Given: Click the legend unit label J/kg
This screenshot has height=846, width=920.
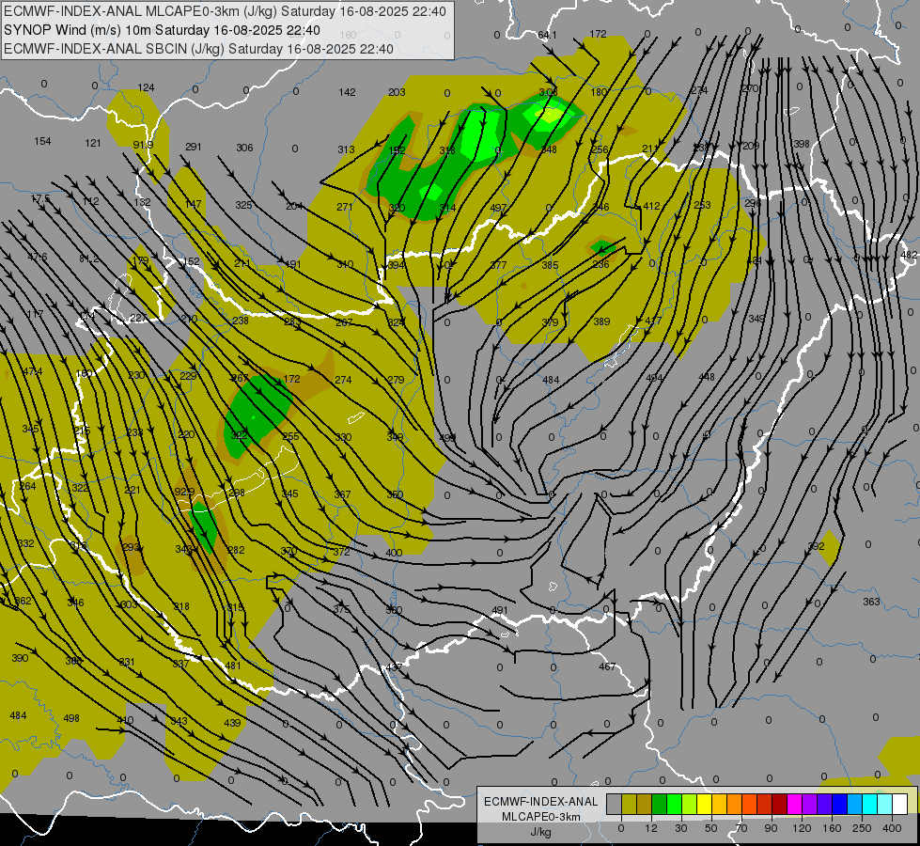Looking at the screenshot, I should [540, 832].
